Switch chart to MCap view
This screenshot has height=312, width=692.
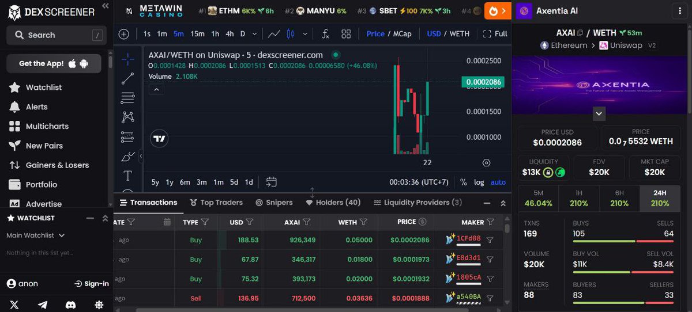[x=402, y=34]
